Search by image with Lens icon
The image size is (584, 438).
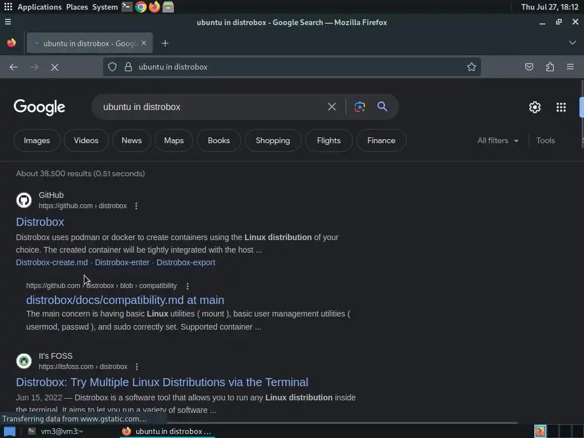359,107
